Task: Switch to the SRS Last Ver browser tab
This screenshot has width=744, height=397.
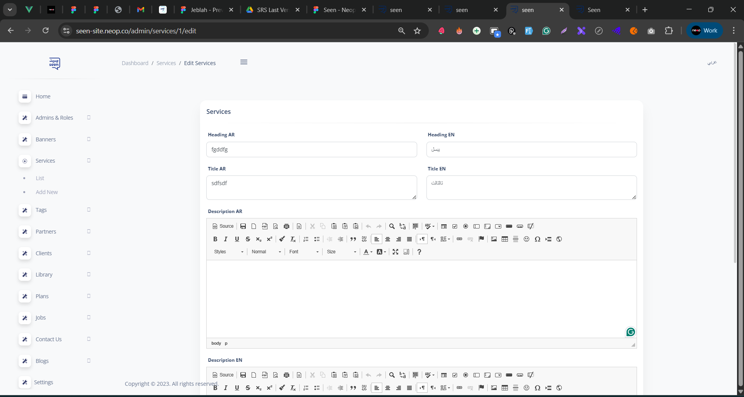Action: click(273, 10)
